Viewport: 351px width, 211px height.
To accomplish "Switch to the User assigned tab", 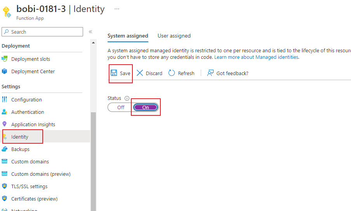I will (x=174, y=36).
